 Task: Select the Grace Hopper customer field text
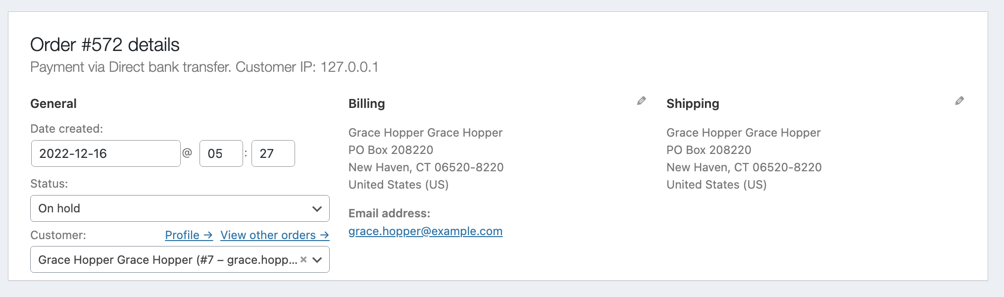[168, 260]
